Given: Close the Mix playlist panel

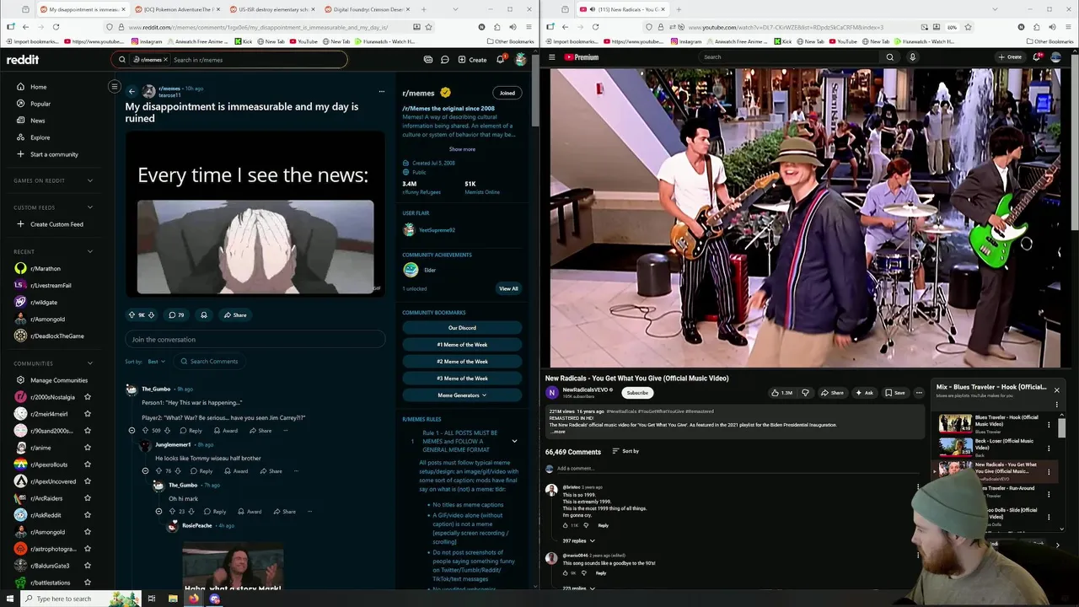Looking at the screenshot, I should [x=1056, y=389].
